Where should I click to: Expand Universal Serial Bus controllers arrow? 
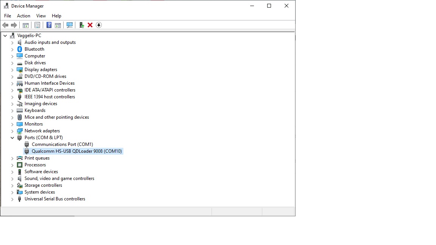(x=12, y=199)
